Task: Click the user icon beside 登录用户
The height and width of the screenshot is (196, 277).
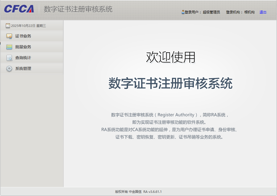Action: (183, 12)
